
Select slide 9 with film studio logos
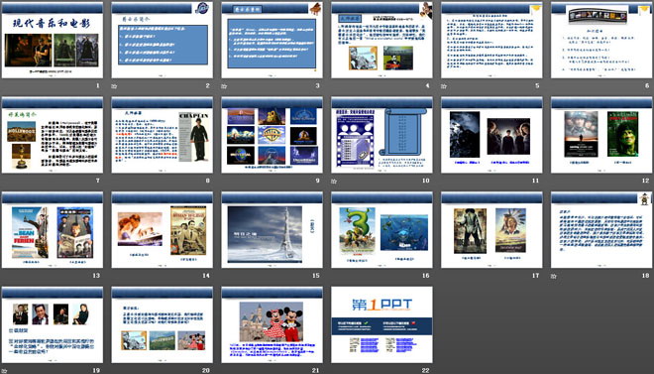click(272, 135)
